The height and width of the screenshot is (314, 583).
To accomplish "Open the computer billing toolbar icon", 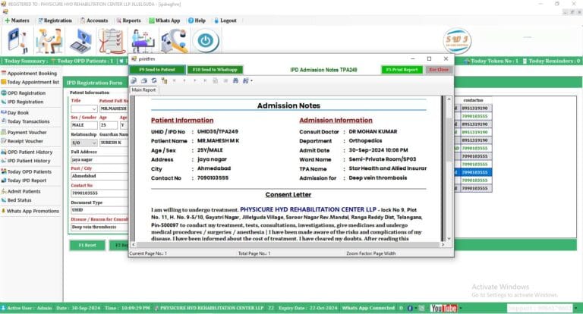I will tap(80, 41).
